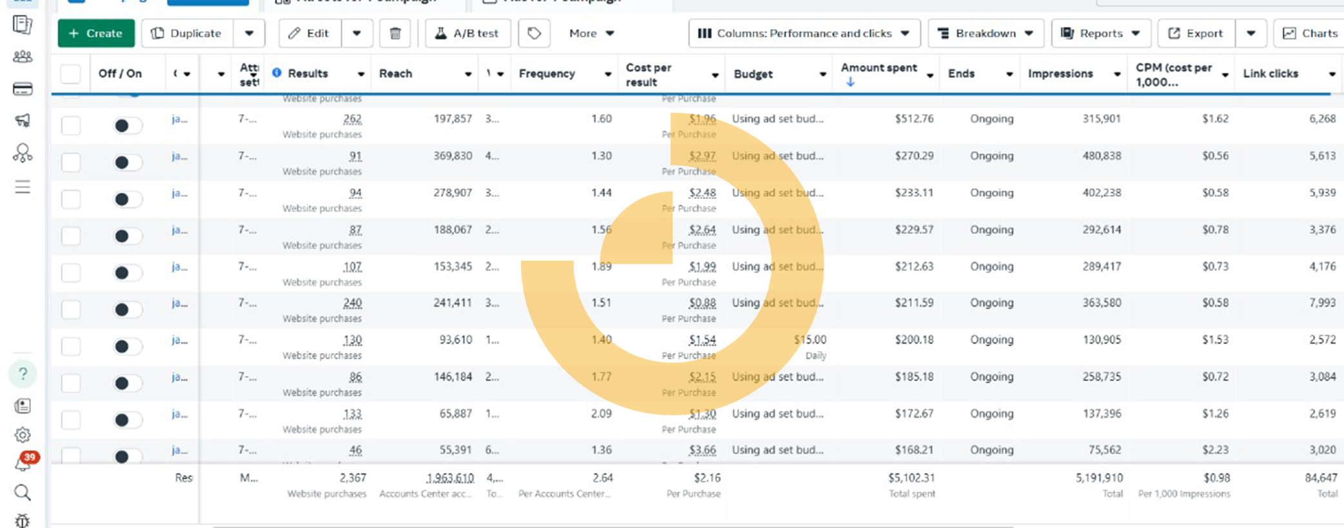Viewport: 1344px width, 528px height.
Task: Select checkbox for the $185.18 row
Action: pyautogui.click(x=70, y=383)
